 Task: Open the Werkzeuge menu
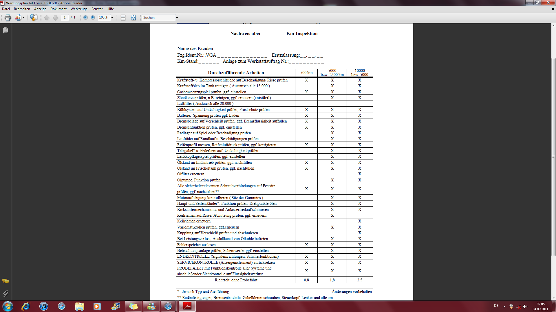[x=79, y=9]
